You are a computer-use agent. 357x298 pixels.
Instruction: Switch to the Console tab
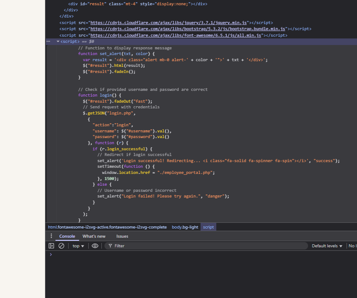(x=67, y=236)
